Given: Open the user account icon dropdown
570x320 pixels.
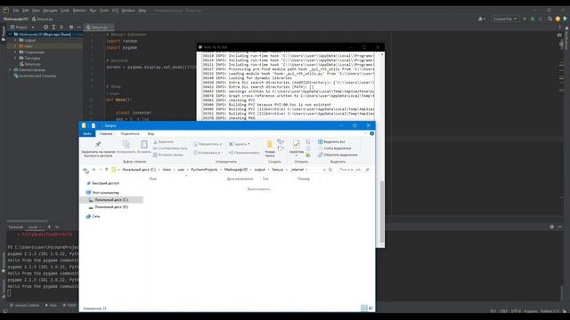Looking at the screenshot, I should 482,19.
